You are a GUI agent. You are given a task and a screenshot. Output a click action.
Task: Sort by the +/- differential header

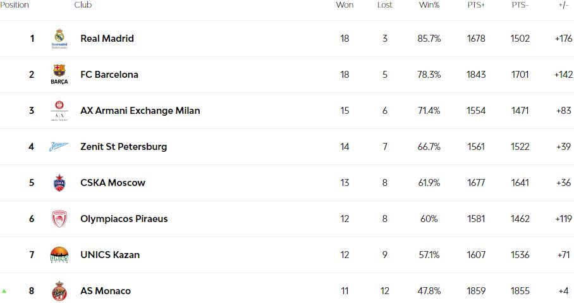pyautogui.click(x=564, y=5)
